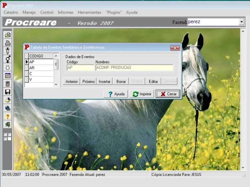This screenshot has width=250, height=187.
Task: Click the row selector beside AR
Action: click(27, 68)
